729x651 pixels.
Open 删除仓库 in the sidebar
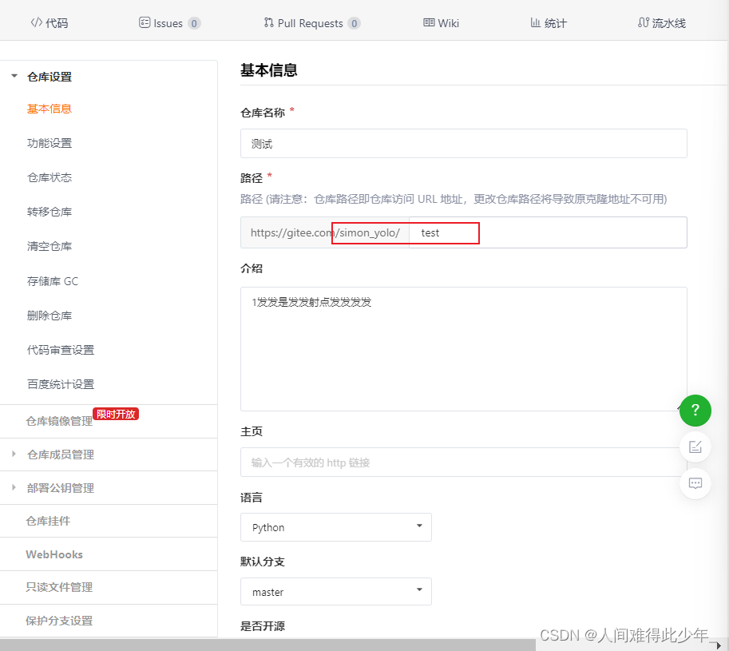pyautogui.click(x=50, y=316)
